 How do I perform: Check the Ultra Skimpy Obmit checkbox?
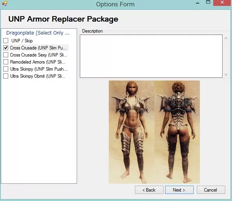click(5, 76)
